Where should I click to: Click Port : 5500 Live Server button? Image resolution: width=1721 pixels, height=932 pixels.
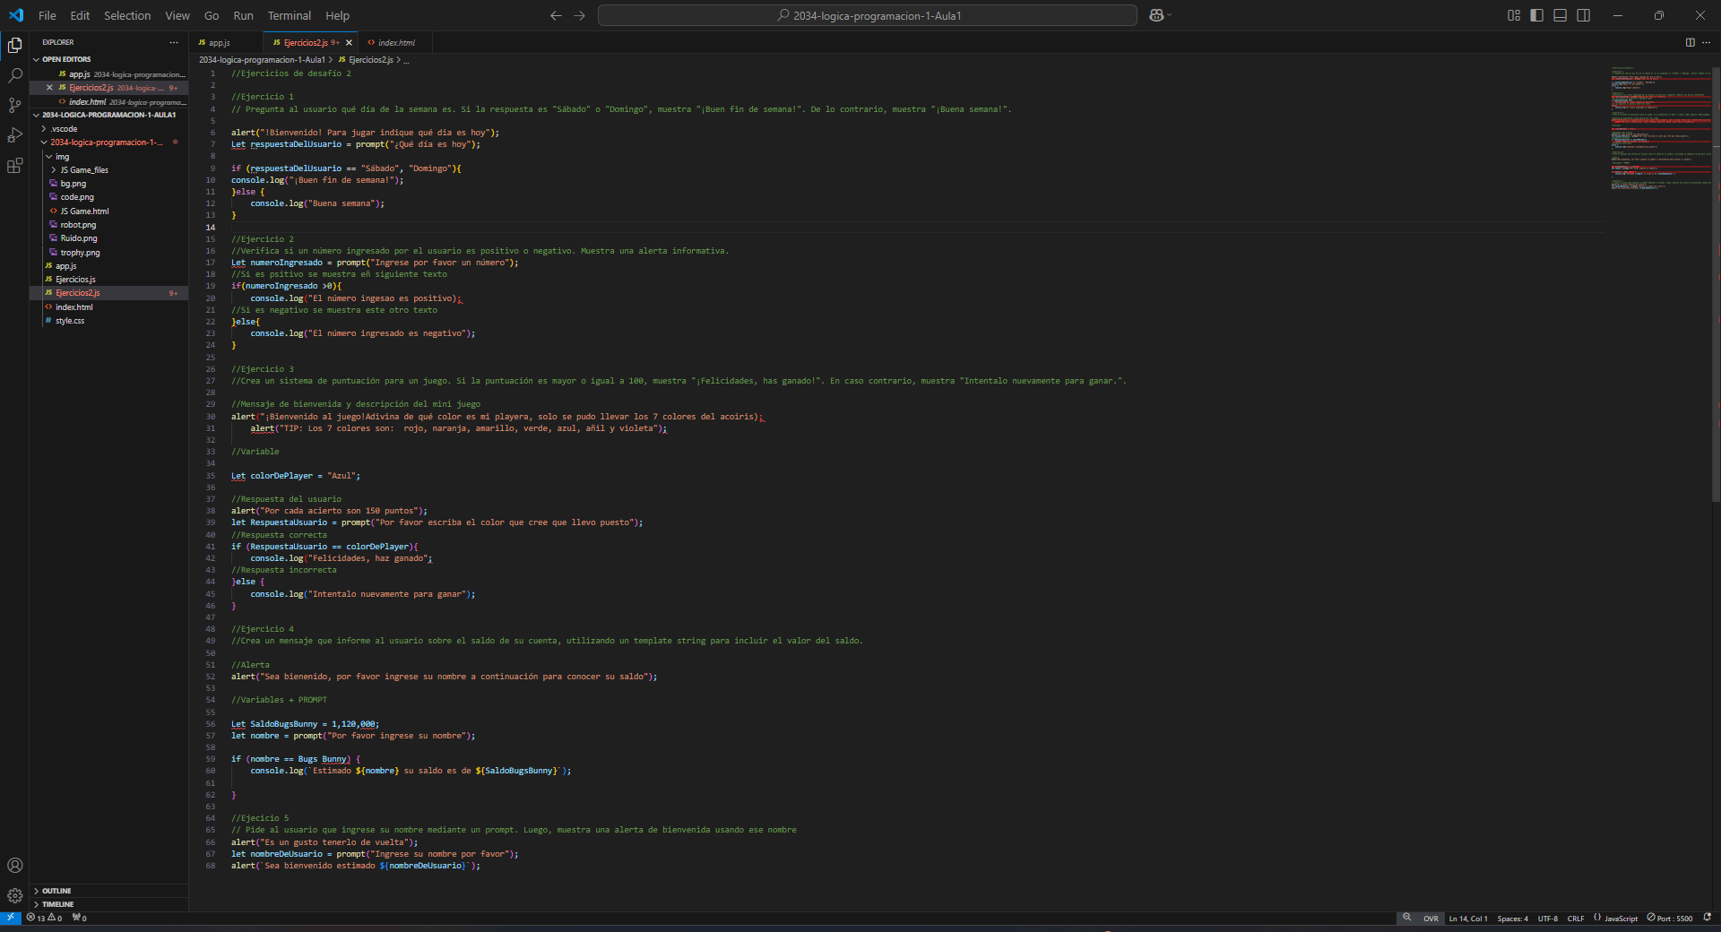coord(1670,918)
